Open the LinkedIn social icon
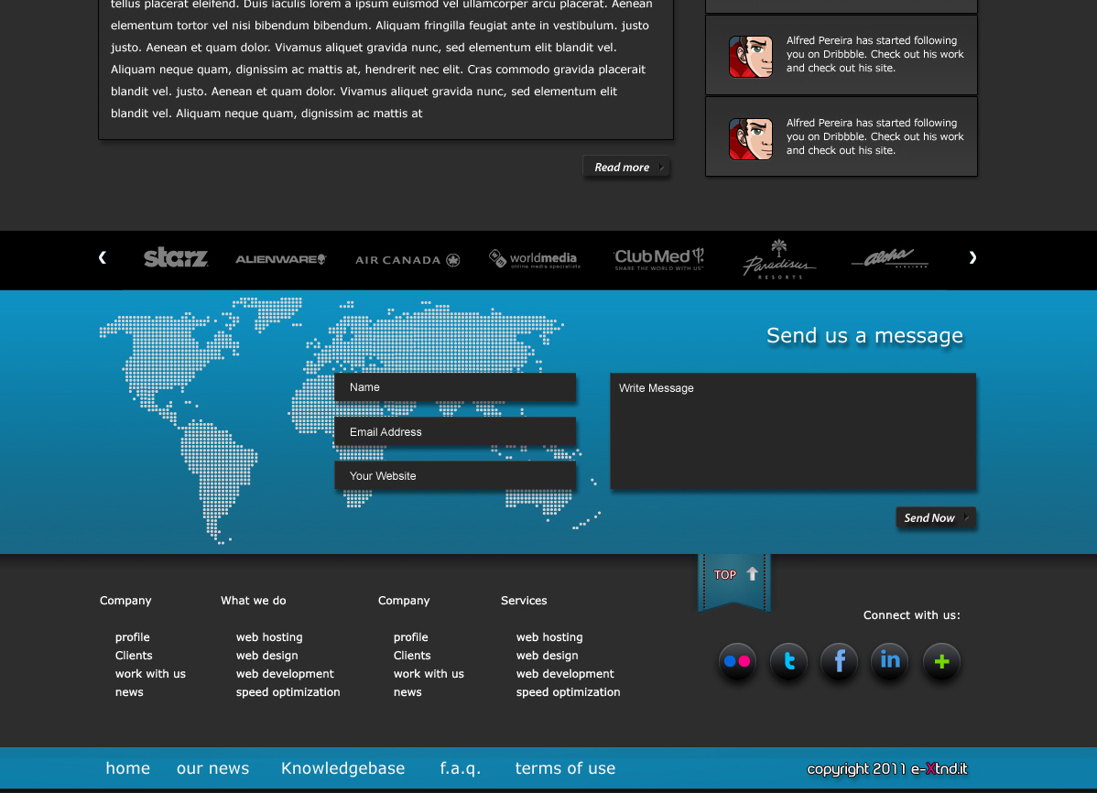This screenshot has height=793, width=1097. [x=889, y=661]
